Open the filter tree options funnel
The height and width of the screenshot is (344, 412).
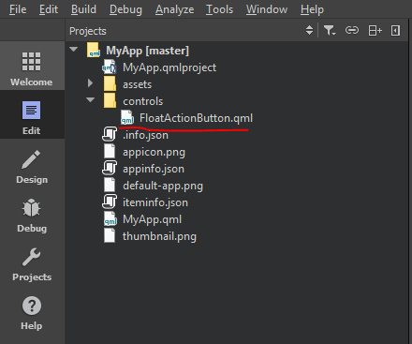330,31
